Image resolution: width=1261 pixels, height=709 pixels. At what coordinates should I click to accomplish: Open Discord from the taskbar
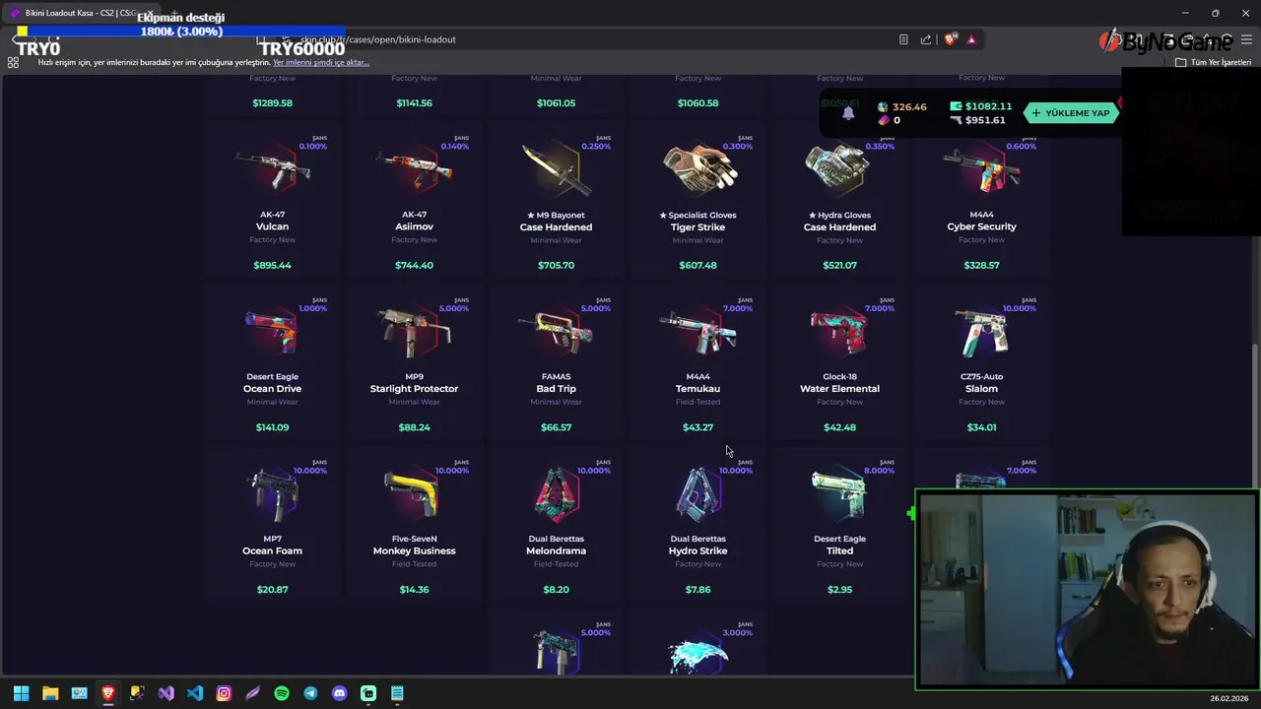click(340, 693)
